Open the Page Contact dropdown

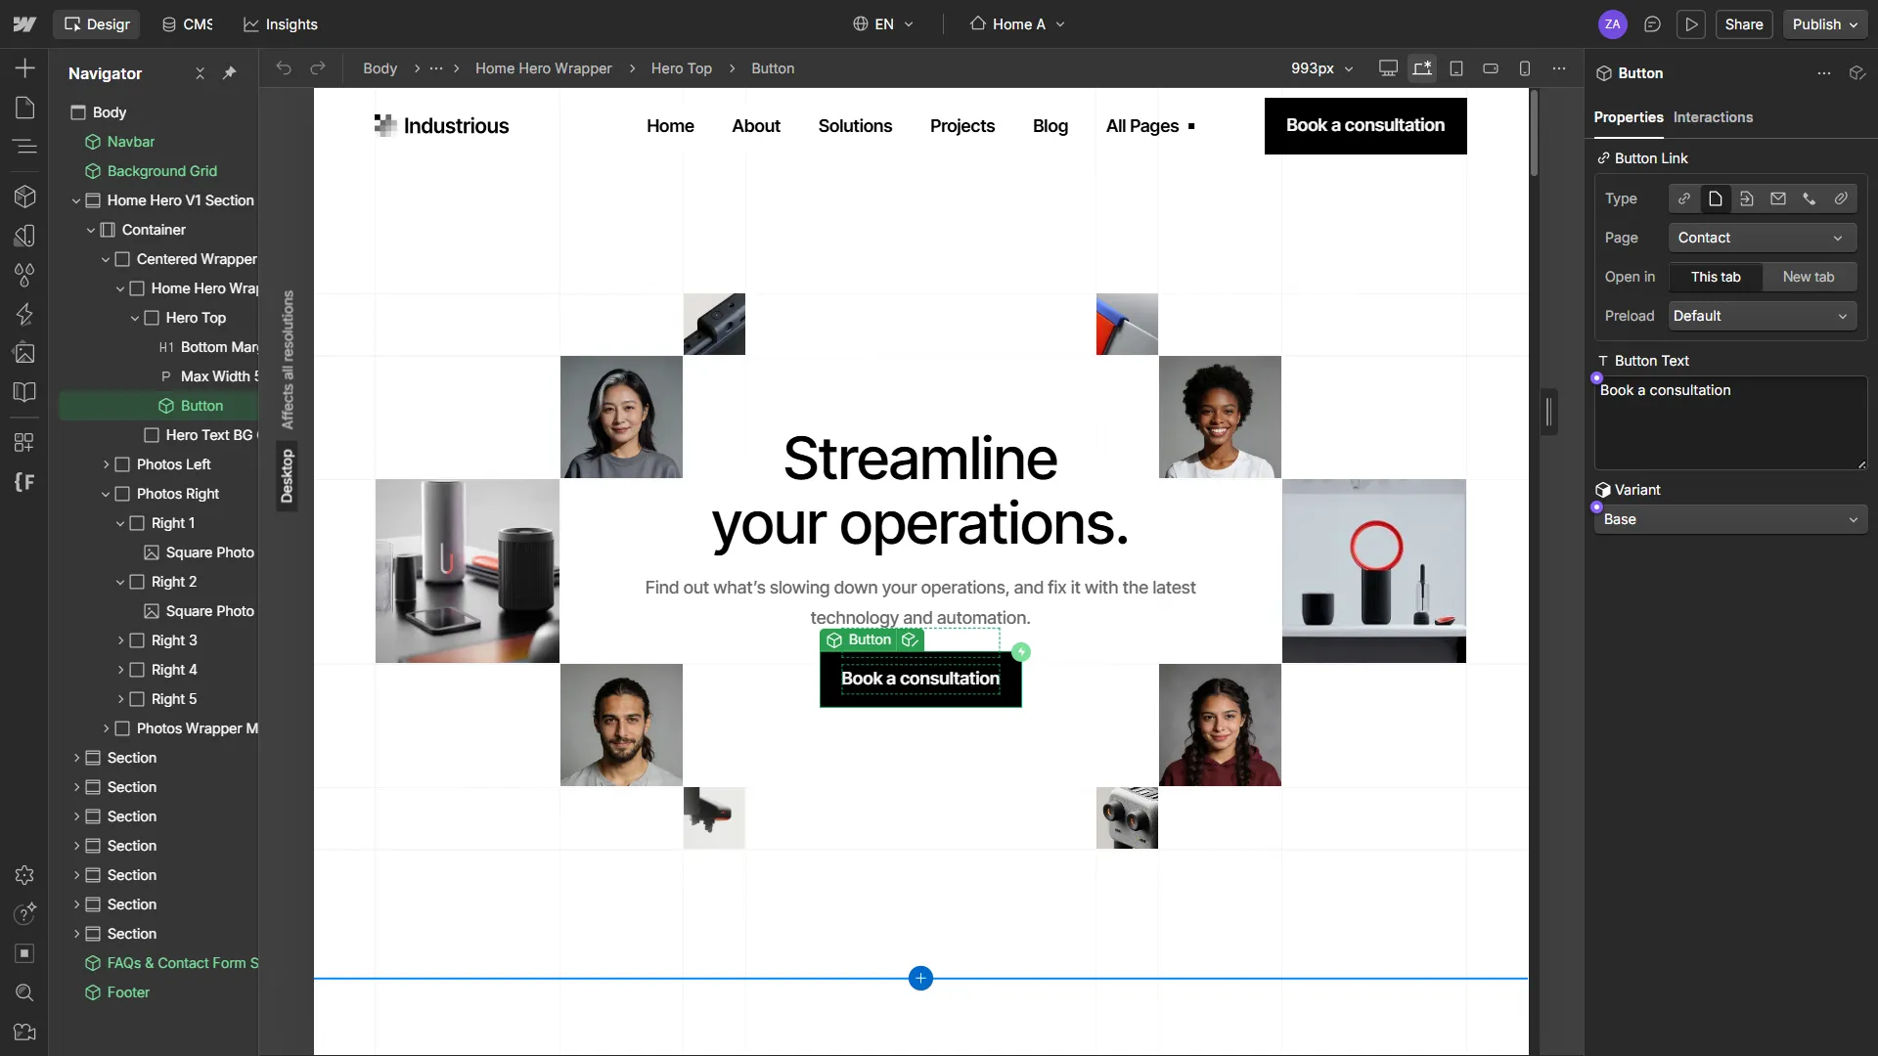(1762, 238)
